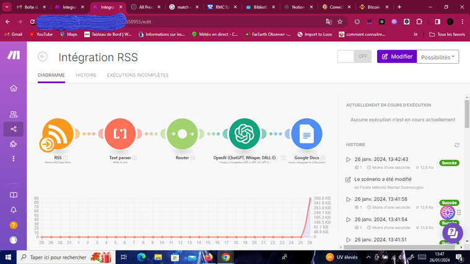This screenshot has width=470, height=264.
Task: Play execution from 13:42:43
Action: tap(348, 160)
